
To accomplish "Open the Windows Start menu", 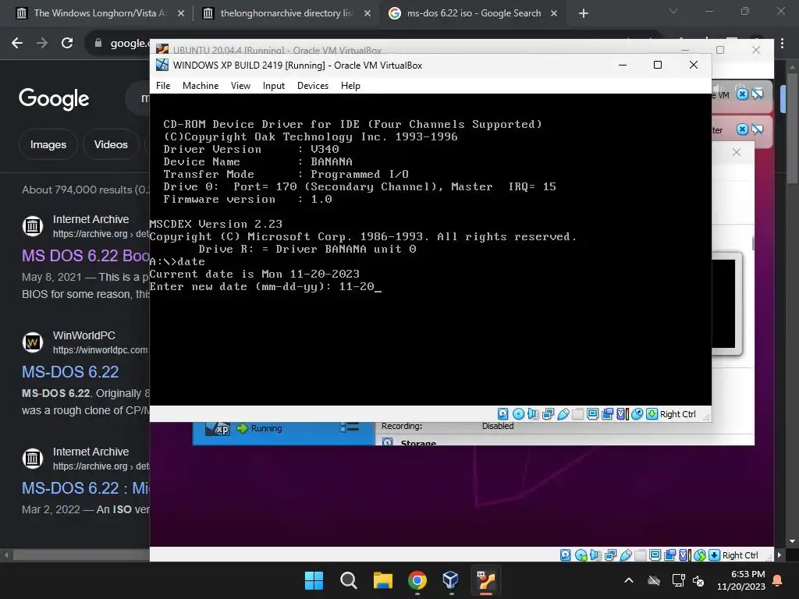I will tap(314, 580).
